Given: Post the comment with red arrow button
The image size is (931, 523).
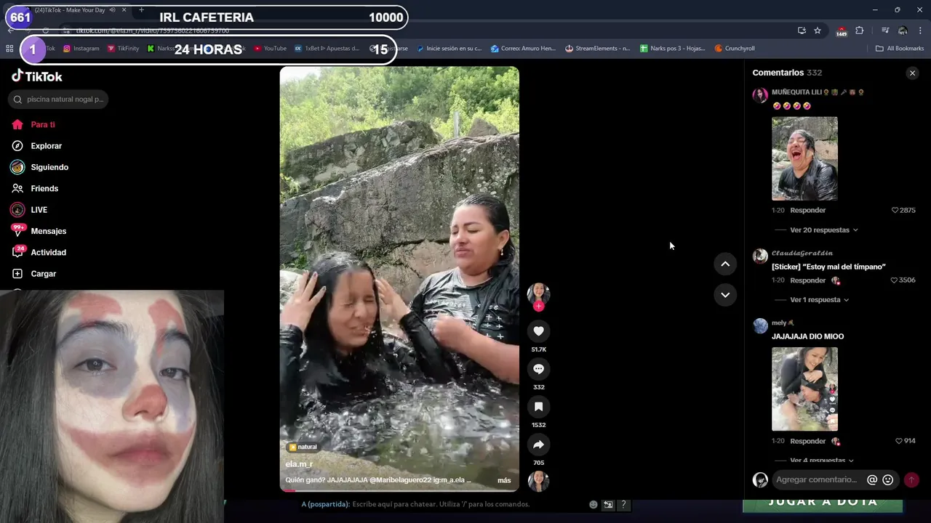Looking at the screenshot, I should 911,480.
